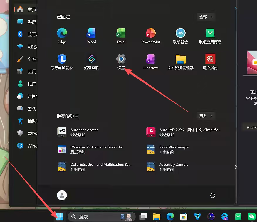Expand all apps with 全部 button
Viewport: 257px width, 222px height.
pyautogui.click(x=206, y=17)
